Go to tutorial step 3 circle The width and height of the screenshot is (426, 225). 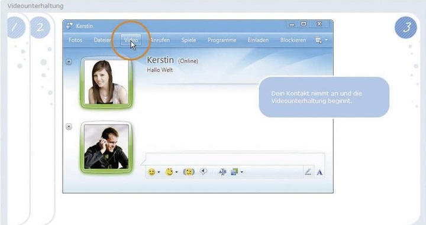pos(406,27)
